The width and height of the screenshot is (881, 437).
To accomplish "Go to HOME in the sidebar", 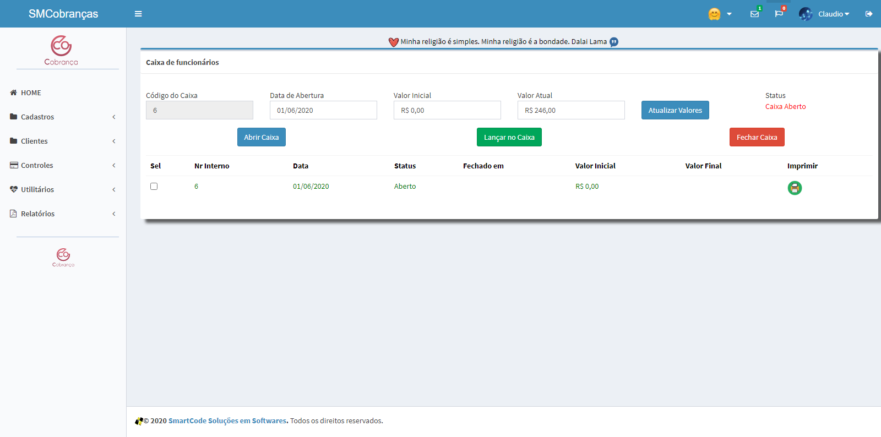I will 31,92.
